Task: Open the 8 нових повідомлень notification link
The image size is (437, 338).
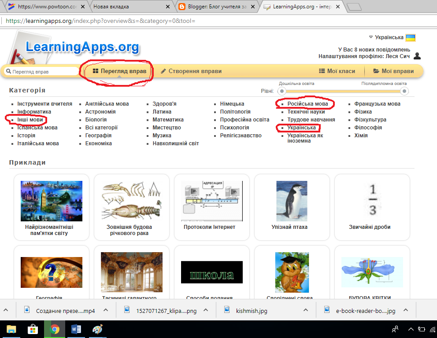Action: pos(374,50)
